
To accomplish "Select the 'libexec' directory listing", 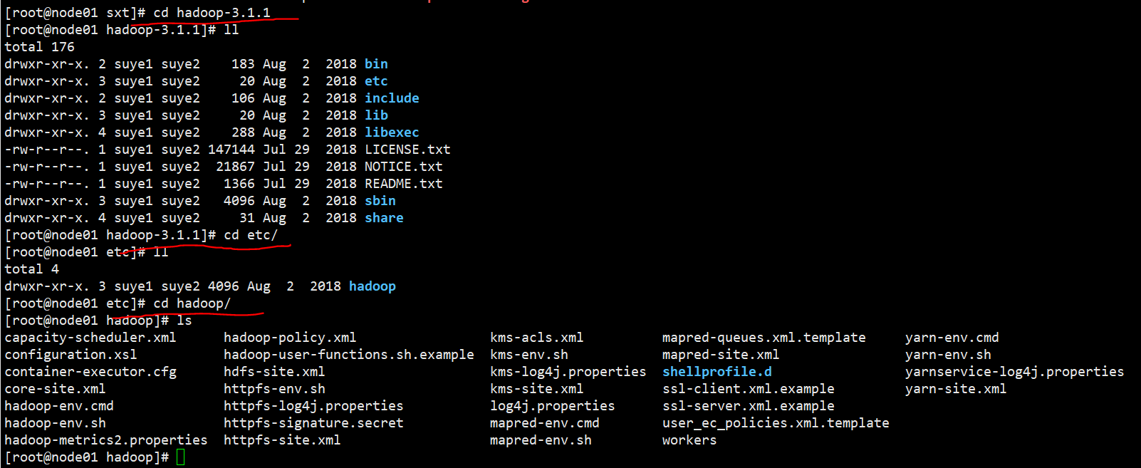I will click(x=392, y=132).
